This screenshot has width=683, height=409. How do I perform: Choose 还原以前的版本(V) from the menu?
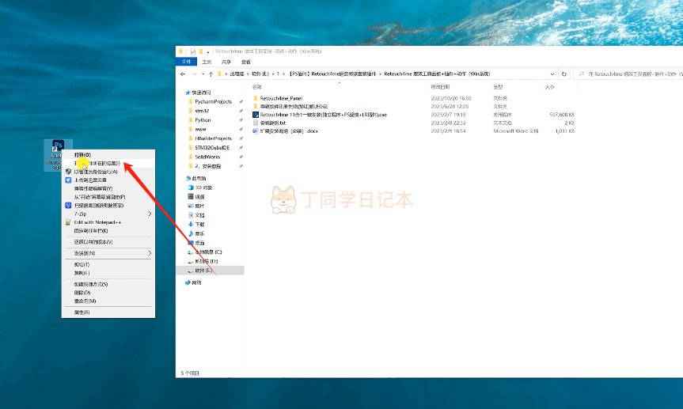pyautogui.click(x=93, y=242)
